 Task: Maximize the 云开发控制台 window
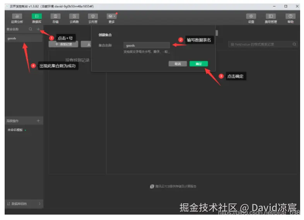point(285,6)
